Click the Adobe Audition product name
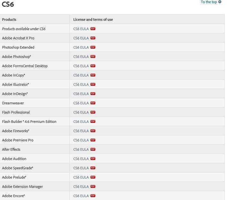The height and width of the screenshot is (200, 227). [14, 159]
